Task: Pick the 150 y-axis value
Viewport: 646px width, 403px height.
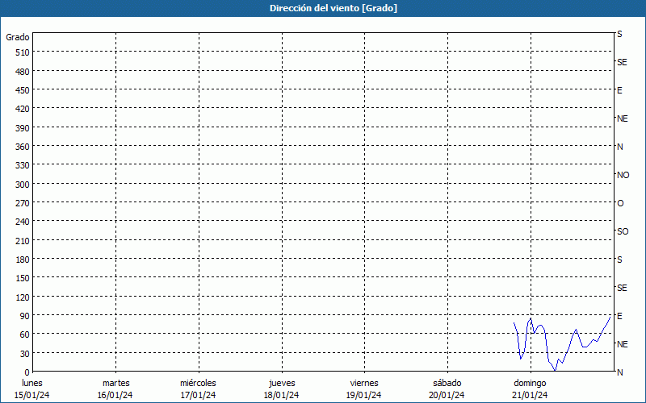Action: tap(23, 278)
